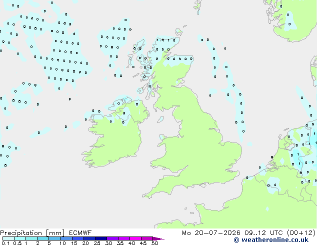Select the '10' legend scale label
This screenshot has width=317, height=245.
(x=62, y=243)
